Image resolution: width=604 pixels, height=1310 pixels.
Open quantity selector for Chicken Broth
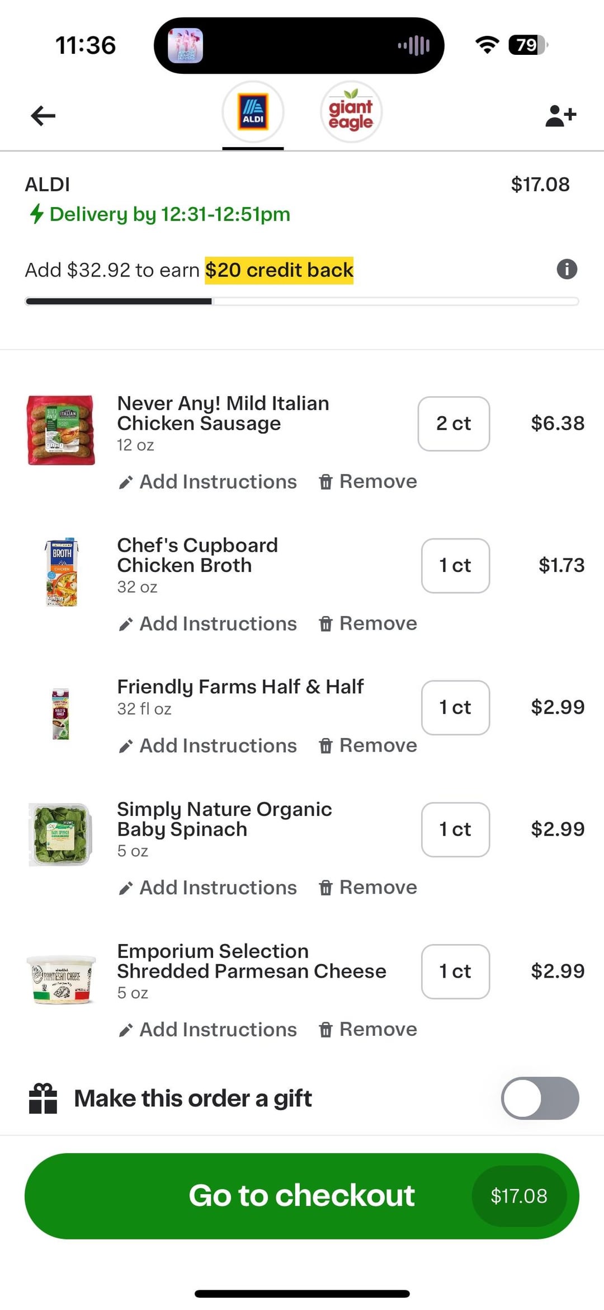tap(455, 566)
